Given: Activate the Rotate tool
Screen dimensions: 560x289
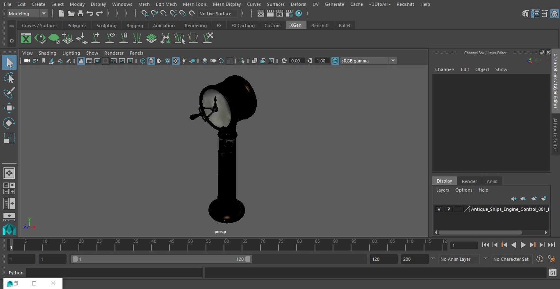Looking at the screenshot, I should [x=9, y=123].
